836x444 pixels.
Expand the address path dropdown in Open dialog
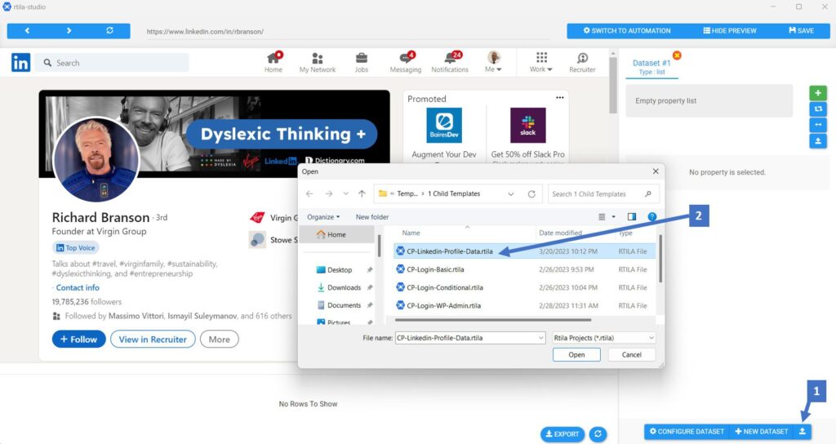[511, 194]
